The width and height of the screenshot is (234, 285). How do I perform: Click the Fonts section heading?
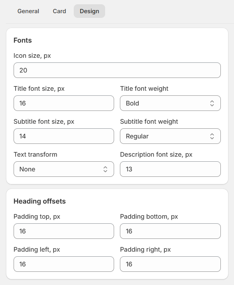(23, 40)
